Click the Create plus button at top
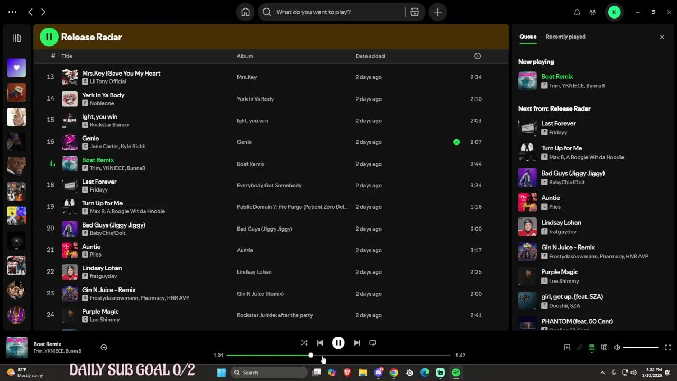Viewport: 677px width, 381px height. 438,12
